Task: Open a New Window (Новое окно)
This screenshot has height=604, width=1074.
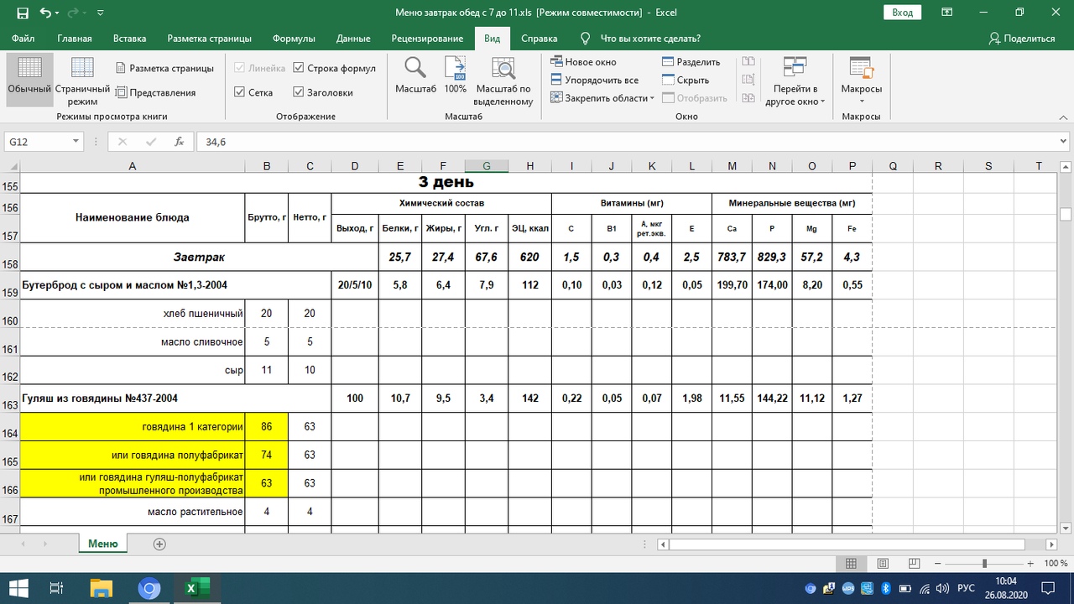Action: 584,62
